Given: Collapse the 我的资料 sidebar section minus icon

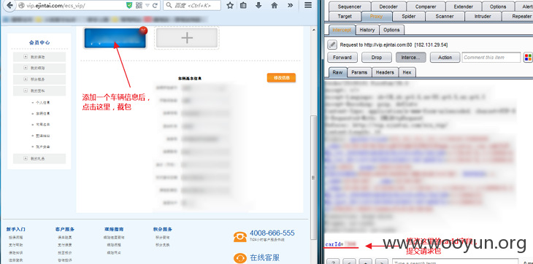Looking at the screenshot, I should coord(26,90).
